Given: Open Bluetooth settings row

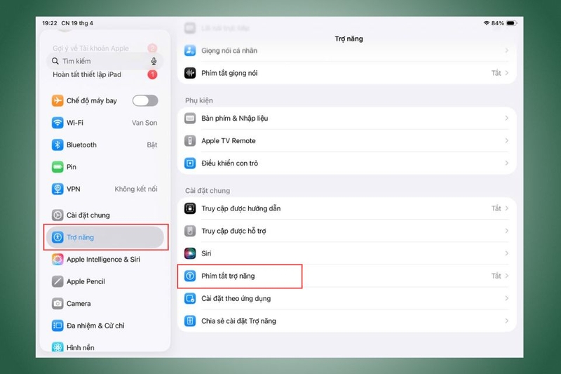Looking at the screenshot, I should pos(104,145).
